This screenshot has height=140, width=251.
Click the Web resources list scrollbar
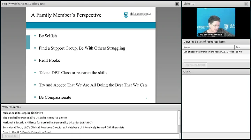(x=179, y=122)
